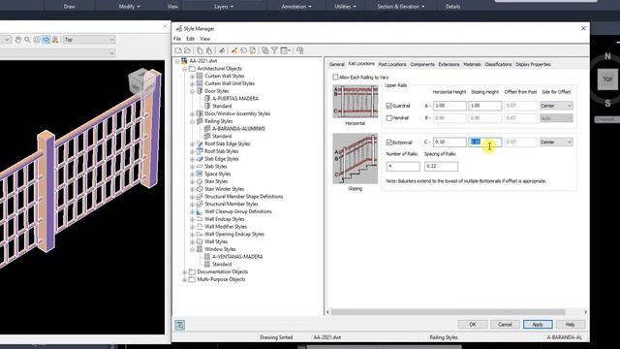This screenshot has width=620, height=349.
Task: Open the Edit menu in Style Manager
Action: pos(190,39)
